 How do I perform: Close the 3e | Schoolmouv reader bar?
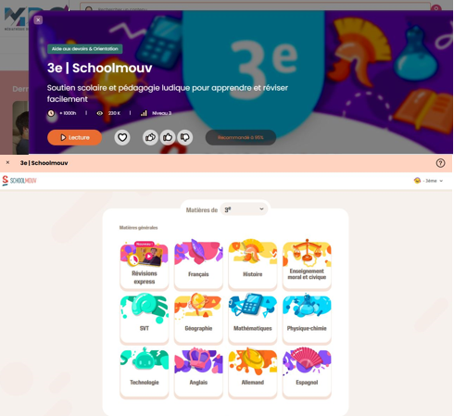pyautogui.click(x=7, y=163)
